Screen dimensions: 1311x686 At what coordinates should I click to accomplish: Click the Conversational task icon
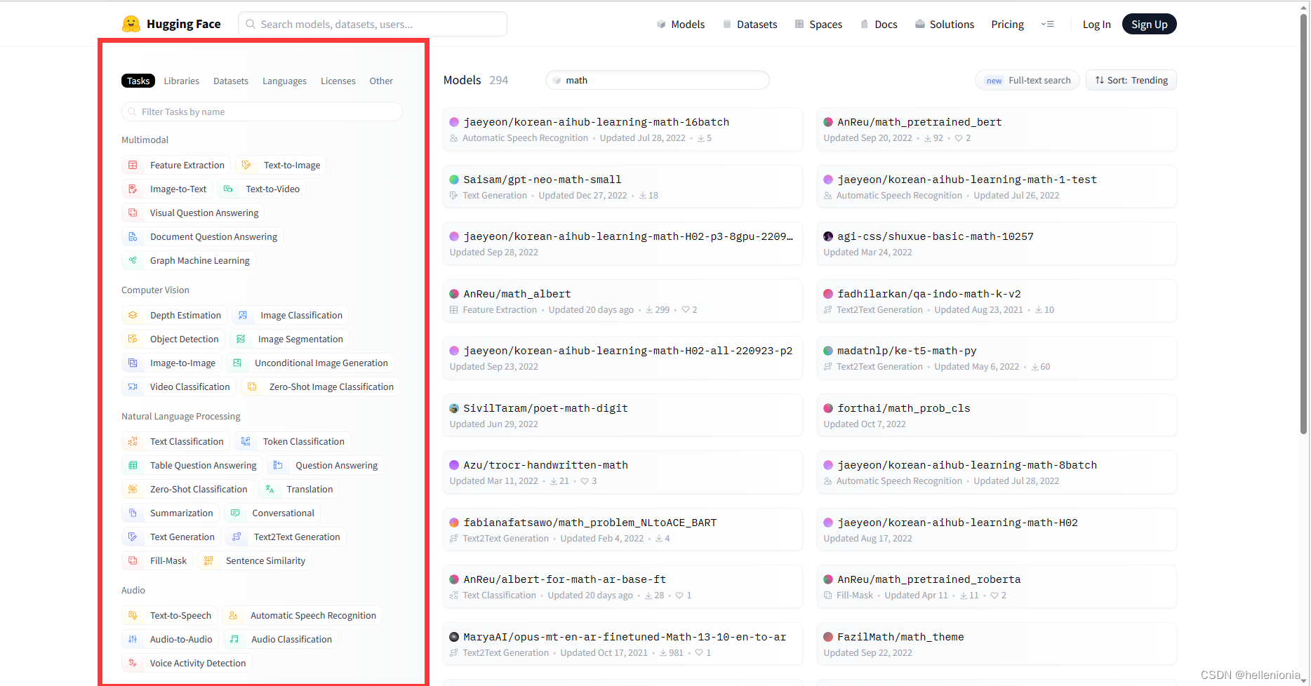pos(235,513)
